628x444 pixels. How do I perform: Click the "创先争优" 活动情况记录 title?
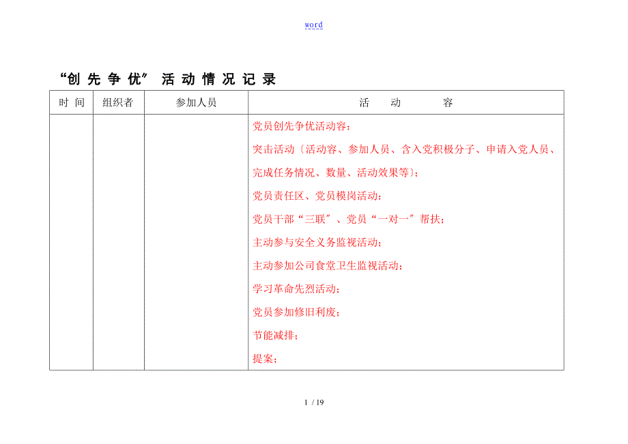coord(168,79)
